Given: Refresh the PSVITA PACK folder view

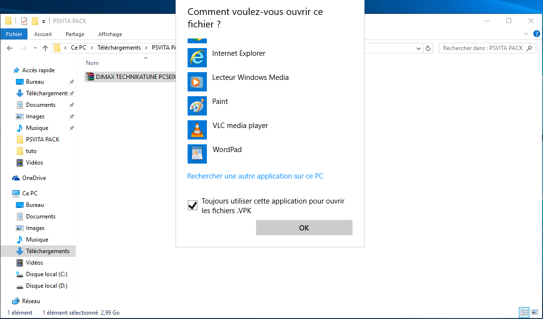Looking at the screenshot, I should (428, 49).
